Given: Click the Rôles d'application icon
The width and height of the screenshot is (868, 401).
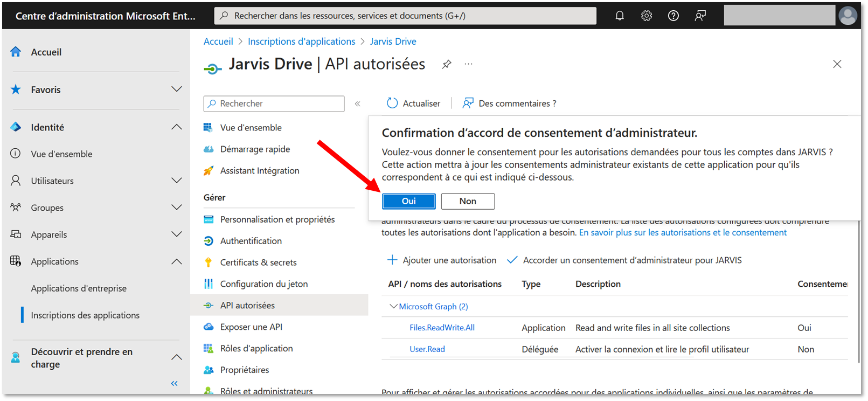Looking at the screenshot, I should click(209, 349).
